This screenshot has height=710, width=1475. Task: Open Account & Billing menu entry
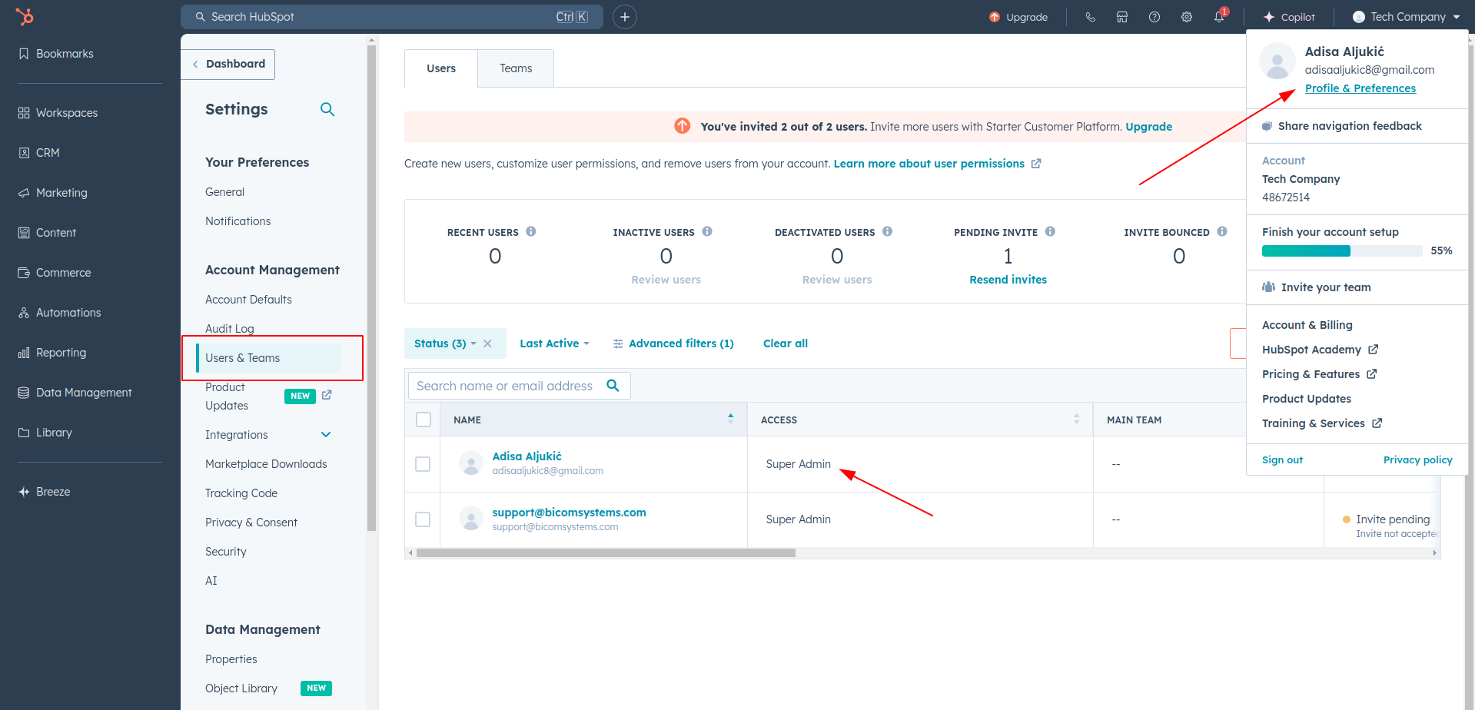(1307, 325)
